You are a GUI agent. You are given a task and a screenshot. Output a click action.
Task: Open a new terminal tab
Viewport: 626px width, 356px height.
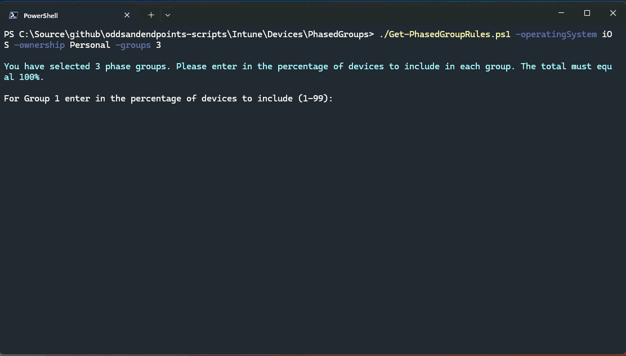[151, 15]
